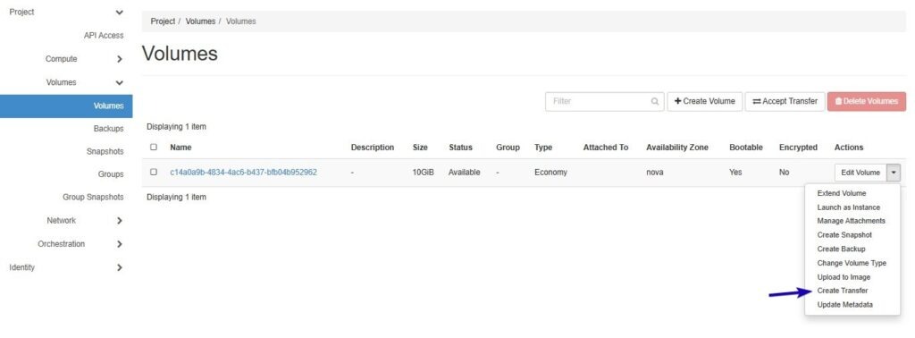Choose Extend Volume from the actions menu
915x338 pixels.
tap(842, 193)
